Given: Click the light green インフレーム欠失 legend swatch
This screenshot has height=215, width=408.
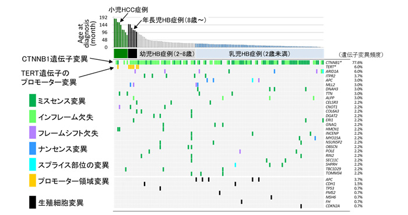Looking at the screenshot, I should click(x=32, y=116).
